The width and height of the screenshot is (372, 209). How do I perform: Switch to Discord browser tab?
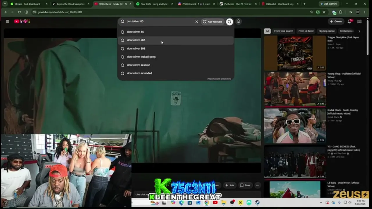click(196, 4)
